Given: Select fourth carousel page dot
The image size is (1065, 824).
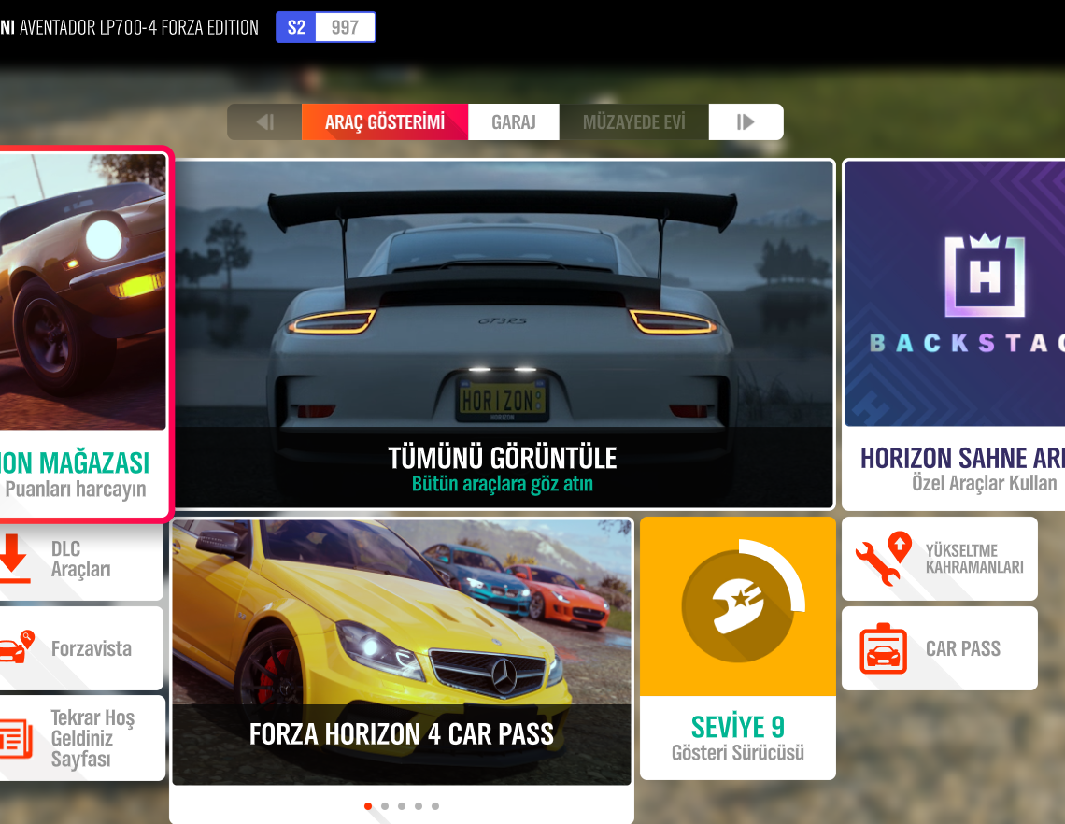Looking at the screenshot, I should [x=419, y=806].
